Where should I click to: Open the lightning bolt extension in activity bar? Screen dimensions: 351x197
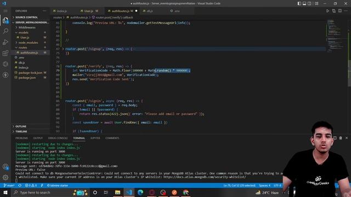pos(5,75)
